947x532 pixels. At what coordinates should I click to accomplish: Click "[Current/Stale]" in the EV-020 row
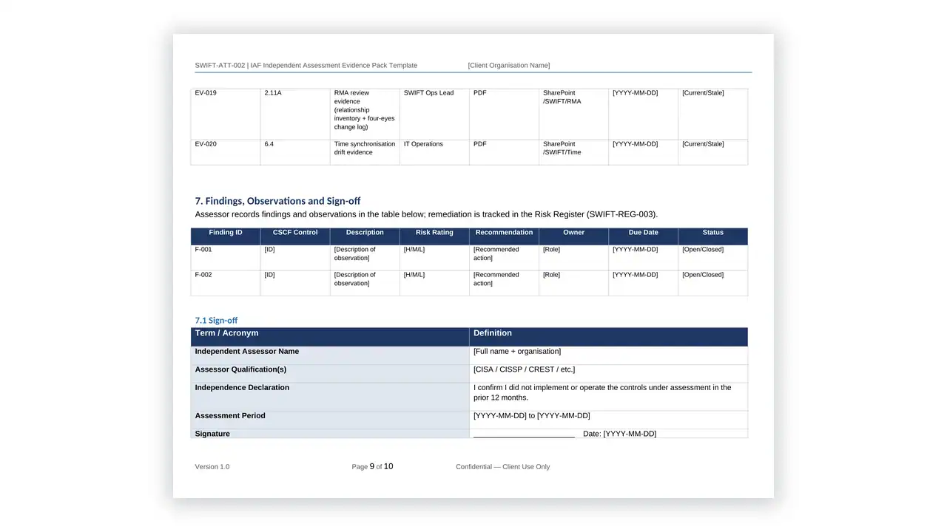coord(703,144)
